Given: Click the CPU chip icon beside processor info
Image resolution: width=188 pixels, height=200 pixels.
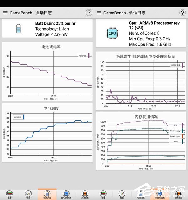Looking at the screenshot, I should pyautogui.click(x=112, y=33).
